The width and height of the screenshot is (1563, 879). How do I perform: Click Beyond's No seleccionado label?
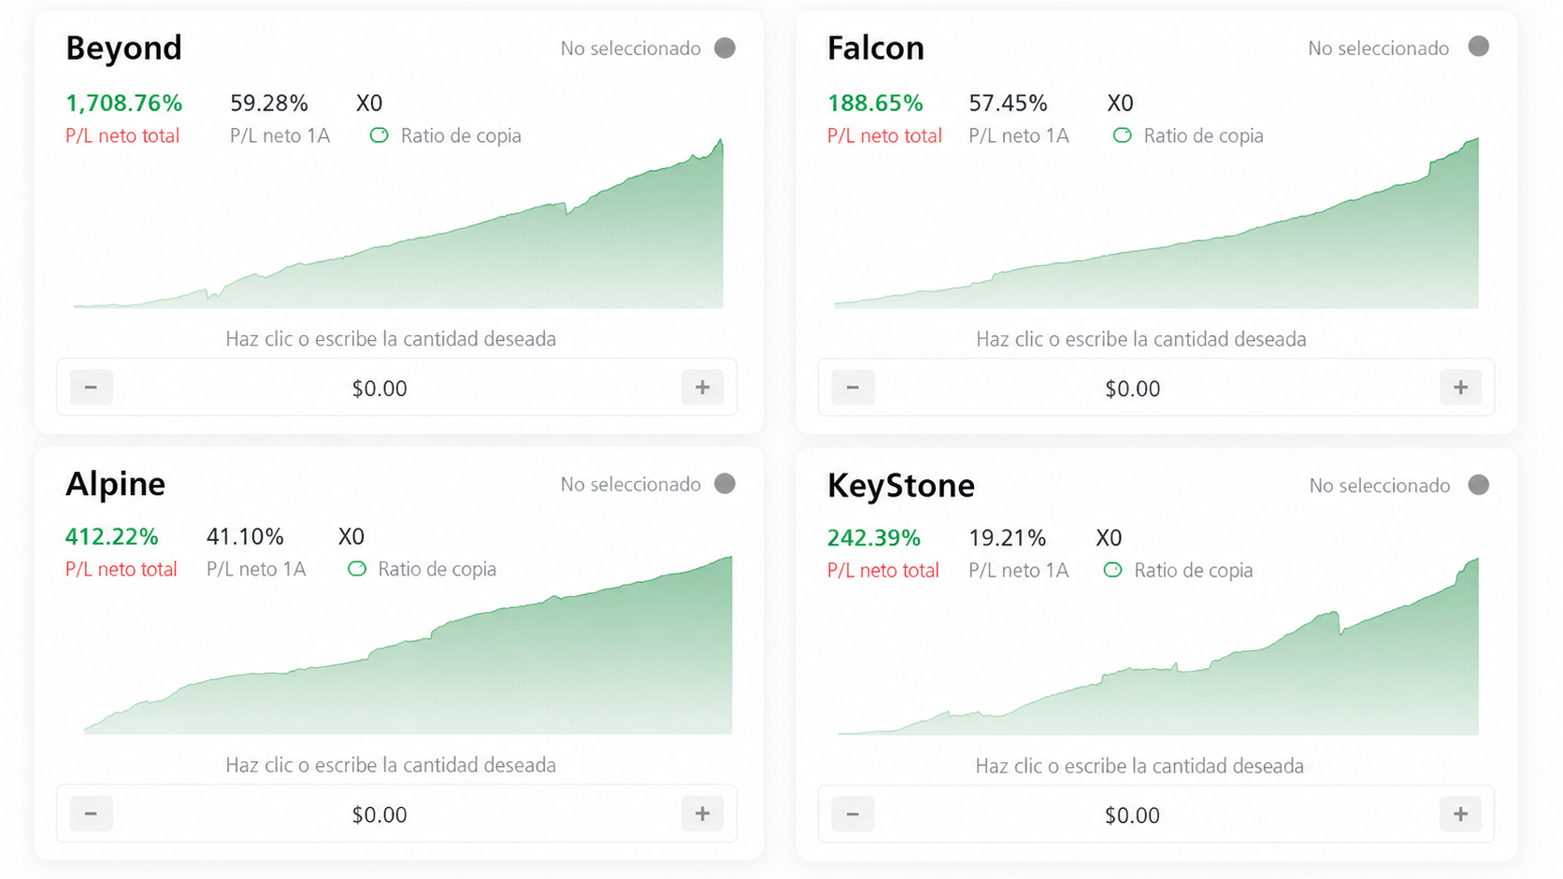(631, 49)
